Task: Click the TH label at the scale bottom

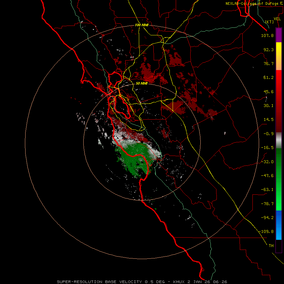Action: (271, 246)
